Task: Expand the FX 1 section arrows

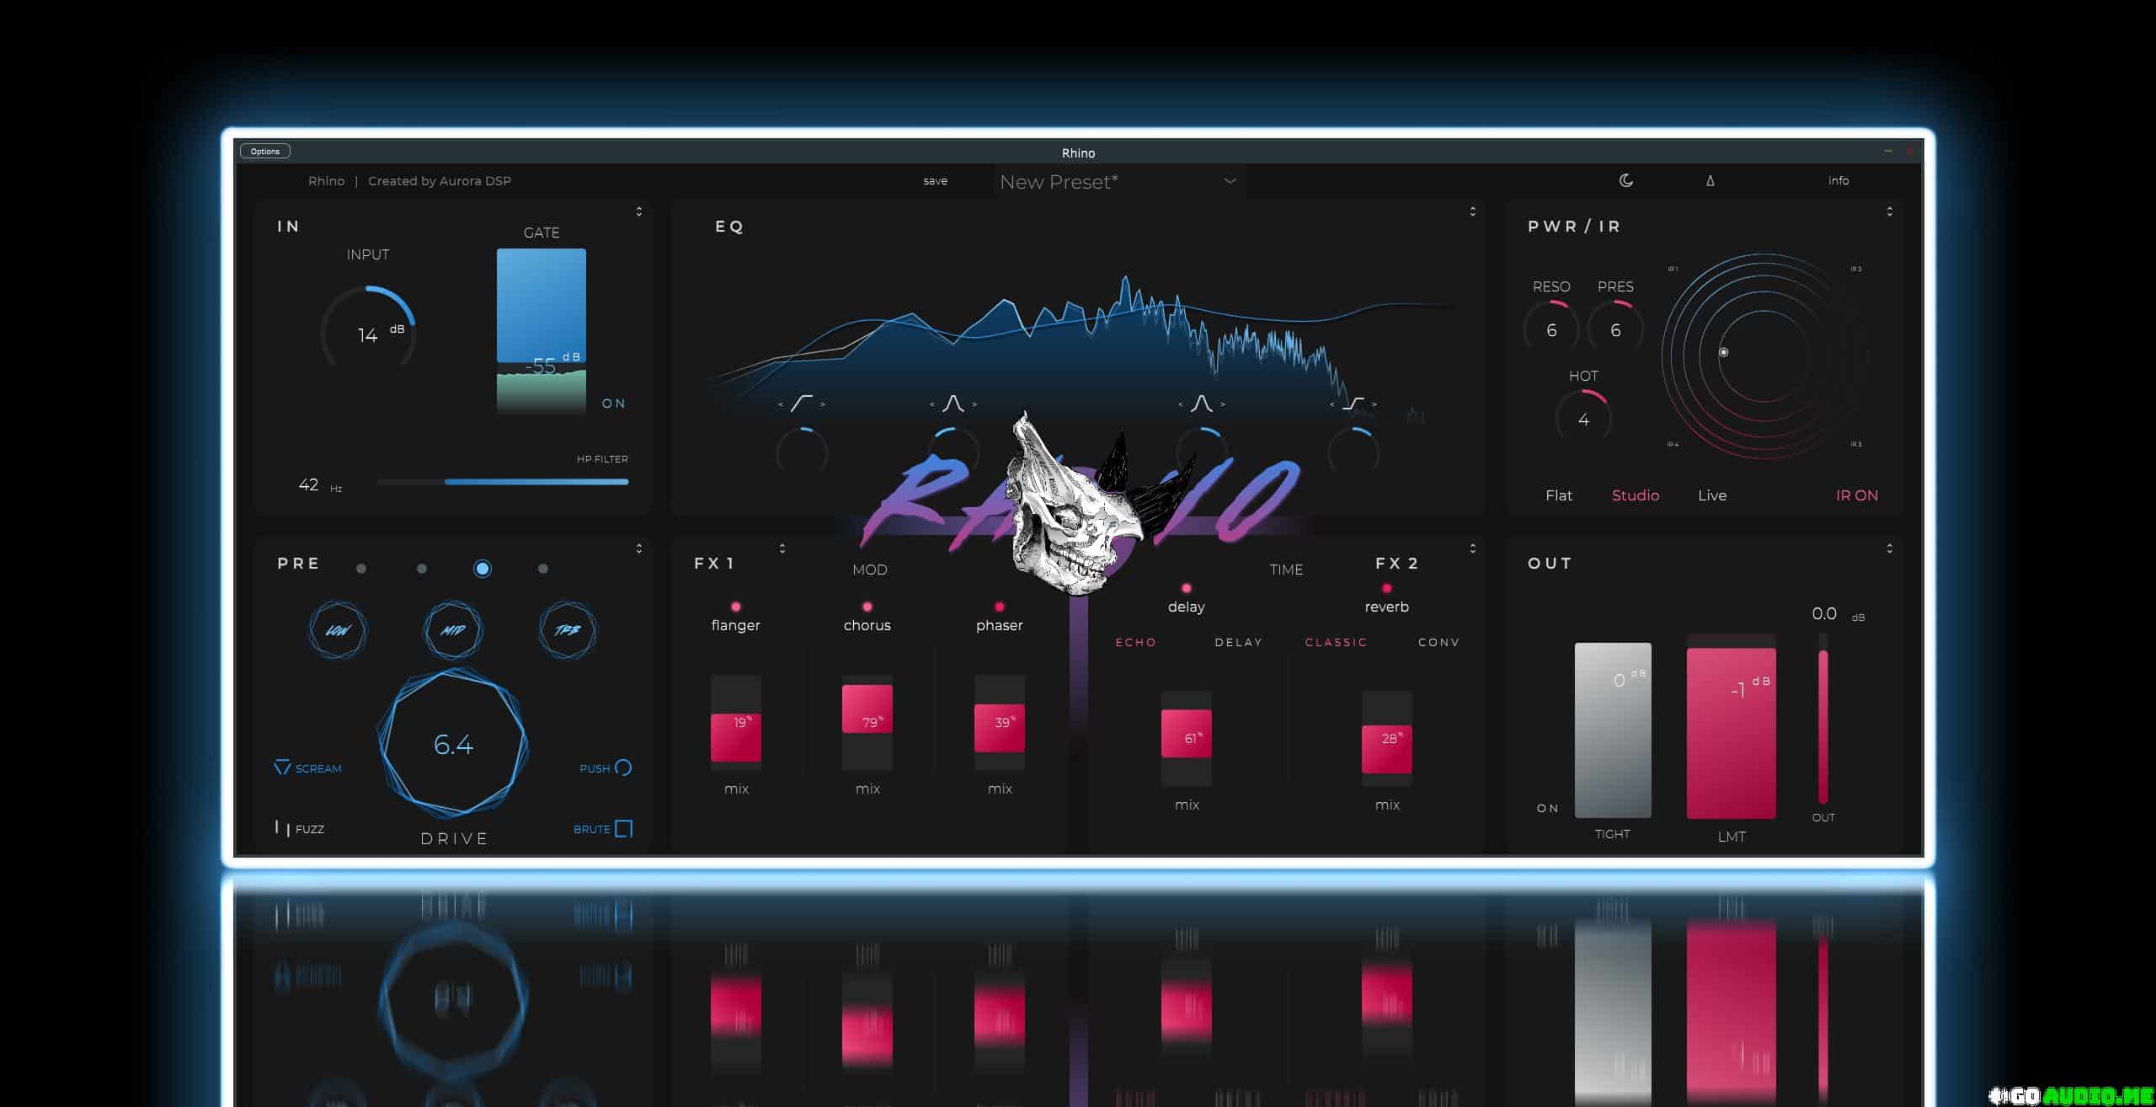Action: pos(782,548)
